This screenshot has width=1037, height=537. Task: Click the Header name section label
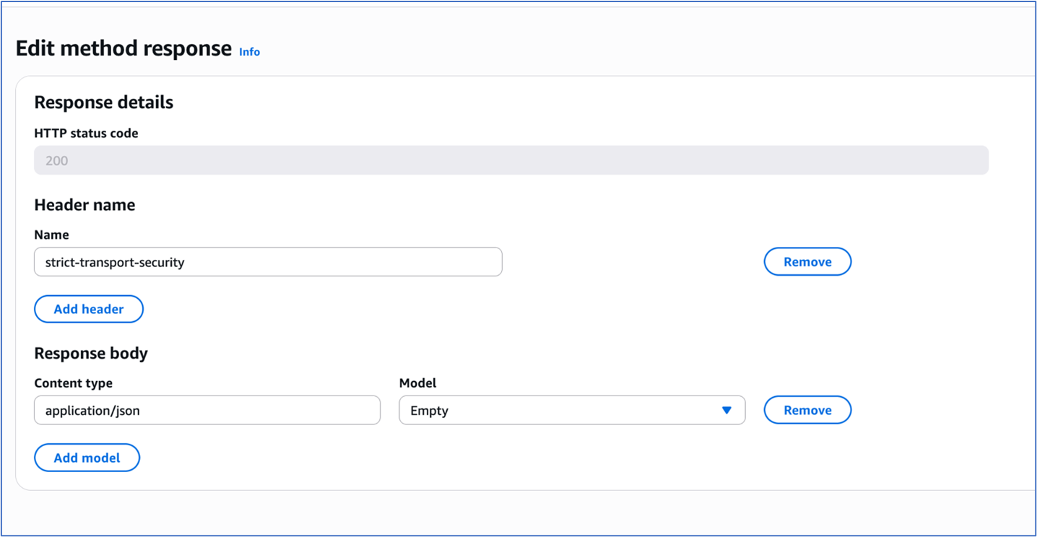[84, 204]
